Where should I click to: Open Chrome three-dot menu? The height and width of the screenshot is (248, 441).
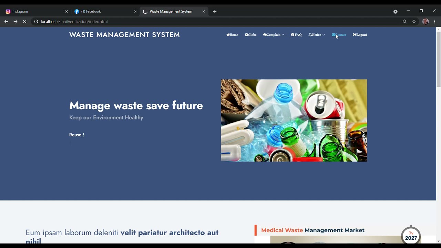click(x=435, y=21)
